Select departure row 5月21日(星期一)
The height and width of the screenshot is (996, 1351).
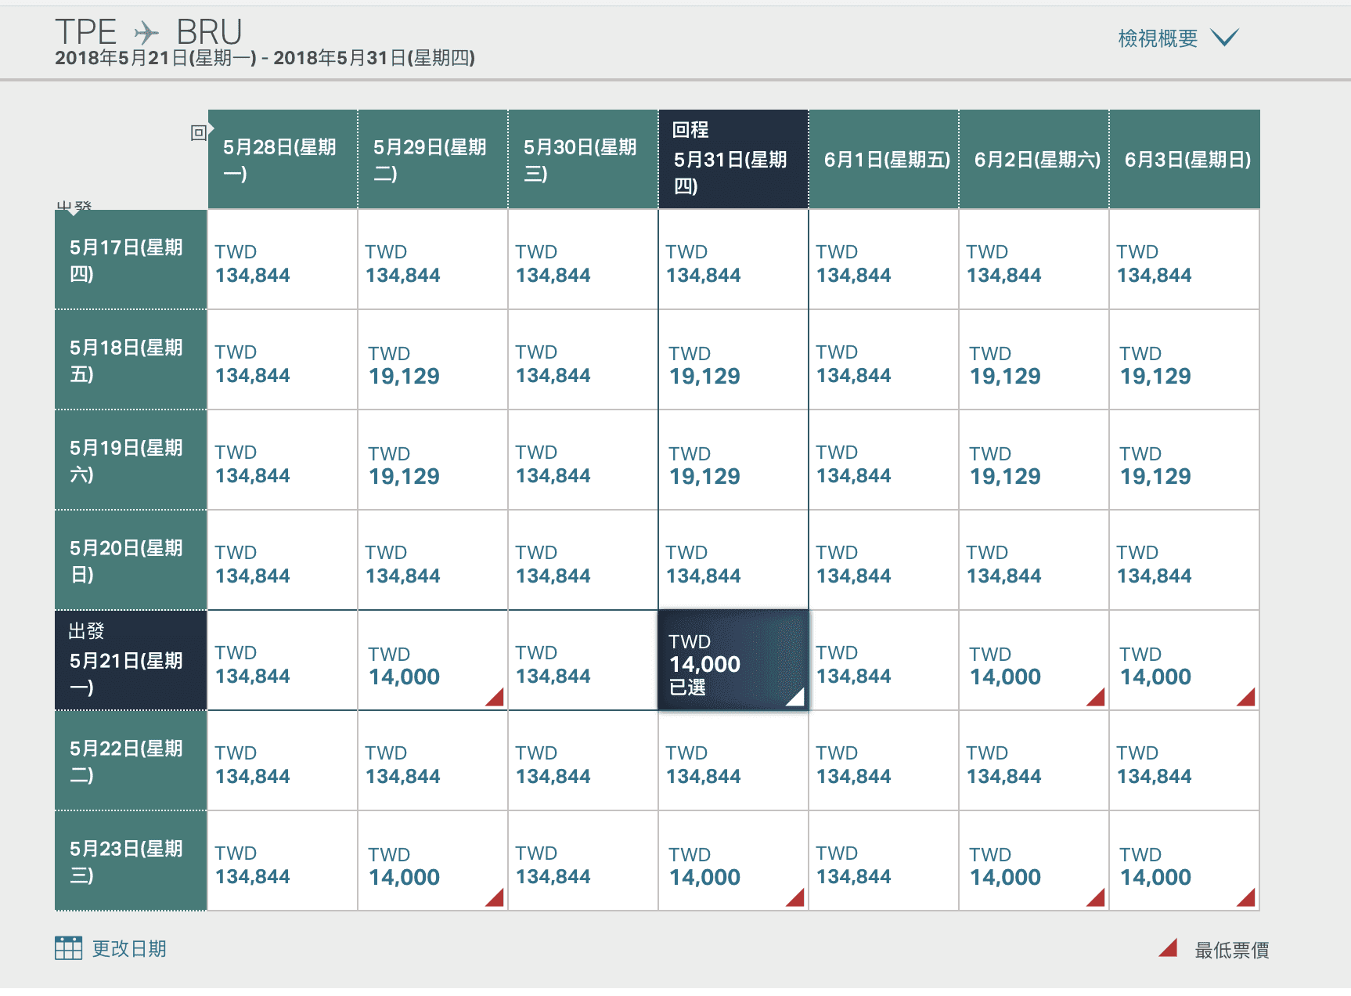(x=131, y=661)
